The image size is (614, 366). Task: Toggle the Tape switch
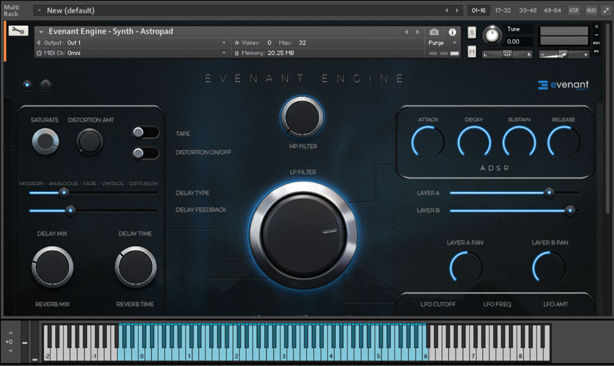145,132
